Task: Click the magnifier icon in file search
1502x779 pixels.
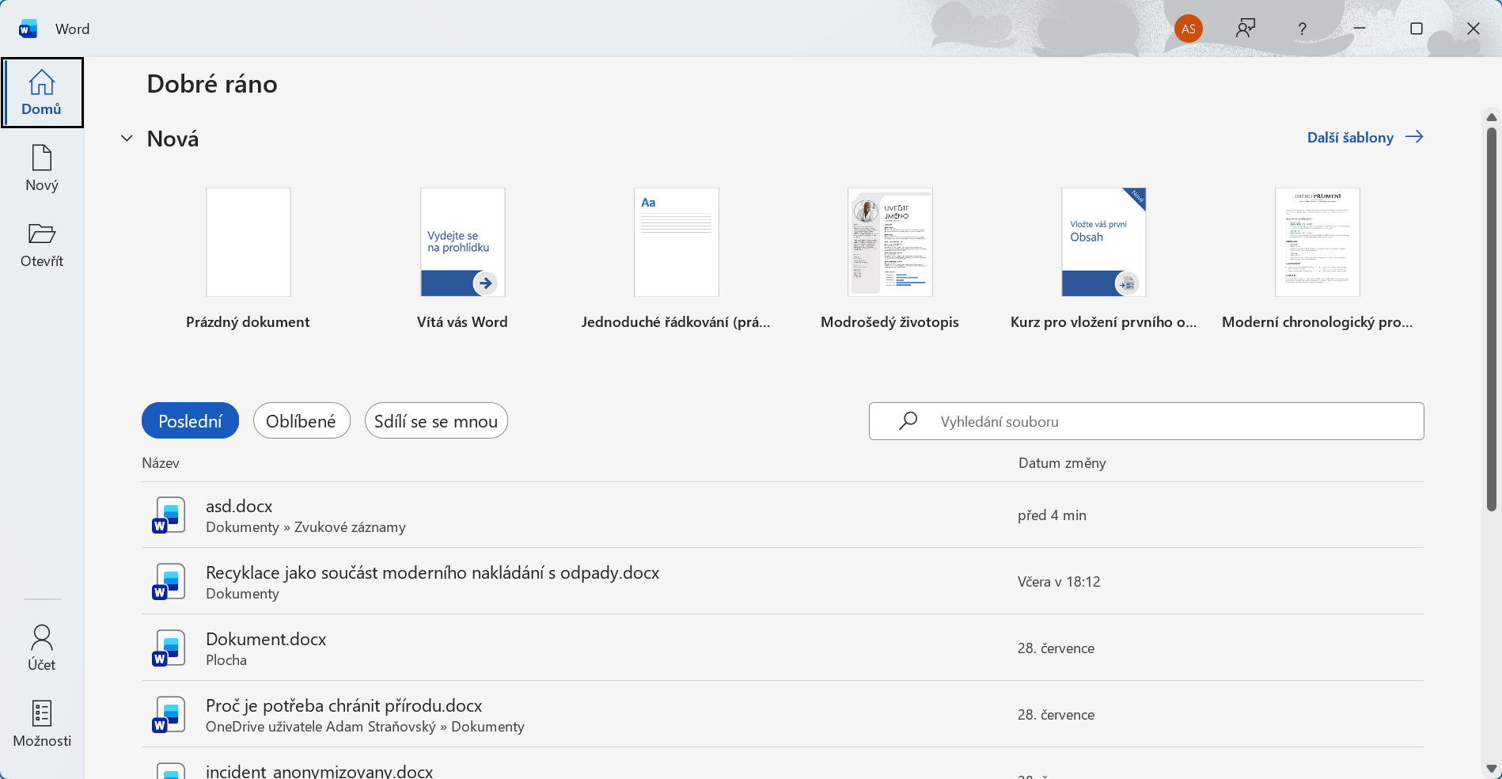Action: coord(908,421)
